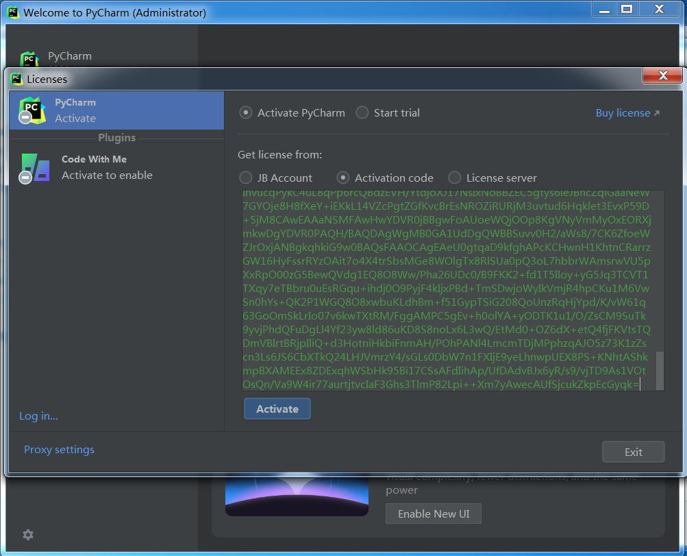Click the PyCharm icon in Welcome title bar
Viewport: 687px width, 556px height.
13,12
